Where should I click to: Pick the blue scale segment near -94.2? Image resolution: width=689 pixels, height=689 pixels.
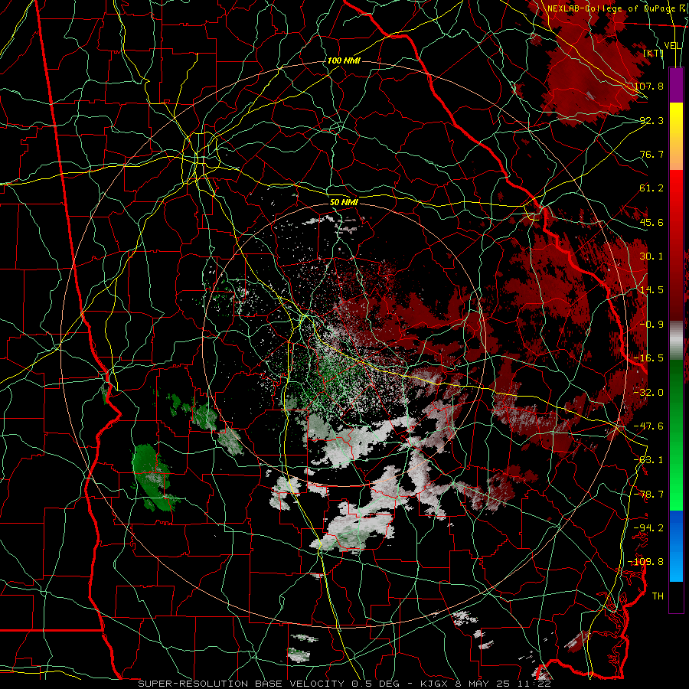[676, 527]
